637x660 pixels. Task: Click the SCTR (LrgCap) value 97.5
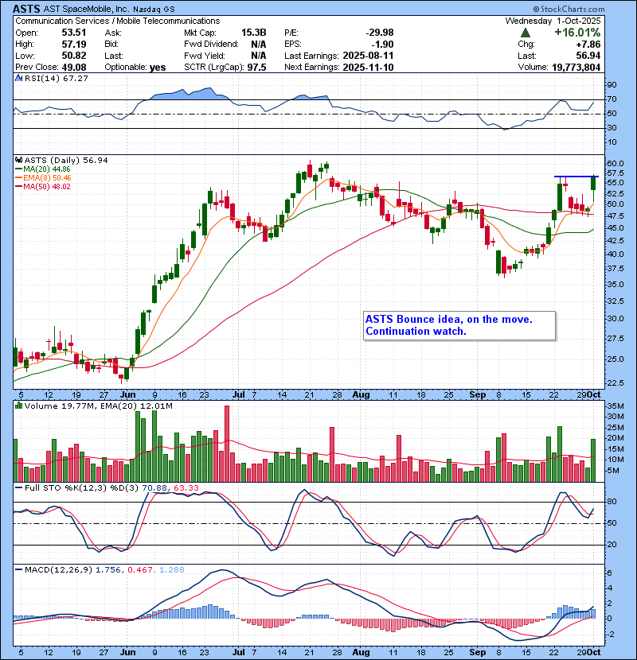click(256, 68)
